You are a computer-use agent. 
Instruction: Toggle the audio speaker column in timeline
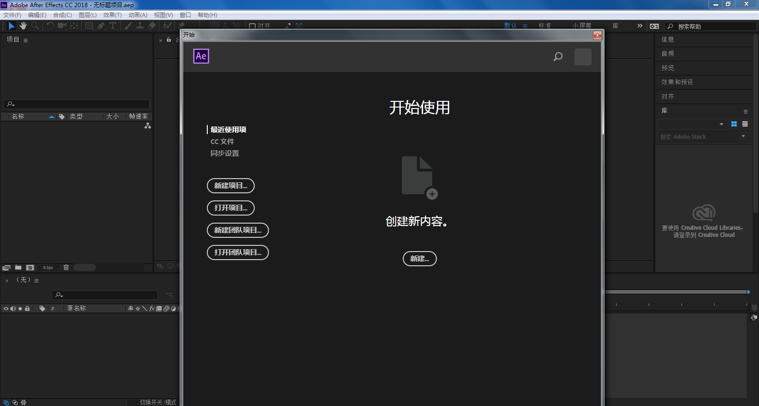(x=13, y=308)
